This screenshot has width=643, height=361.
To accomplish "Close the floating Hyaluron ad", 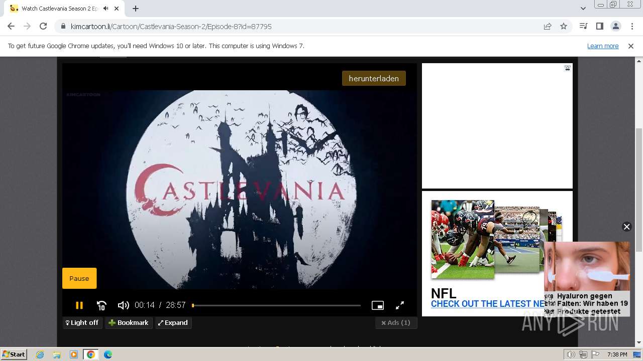I will pyautogui.click(x=626, y=227).
